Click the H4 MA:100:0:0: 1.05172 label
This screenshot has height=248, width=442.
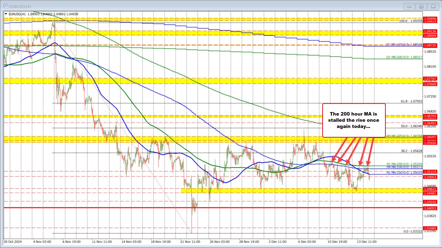[x=404, y=167]
